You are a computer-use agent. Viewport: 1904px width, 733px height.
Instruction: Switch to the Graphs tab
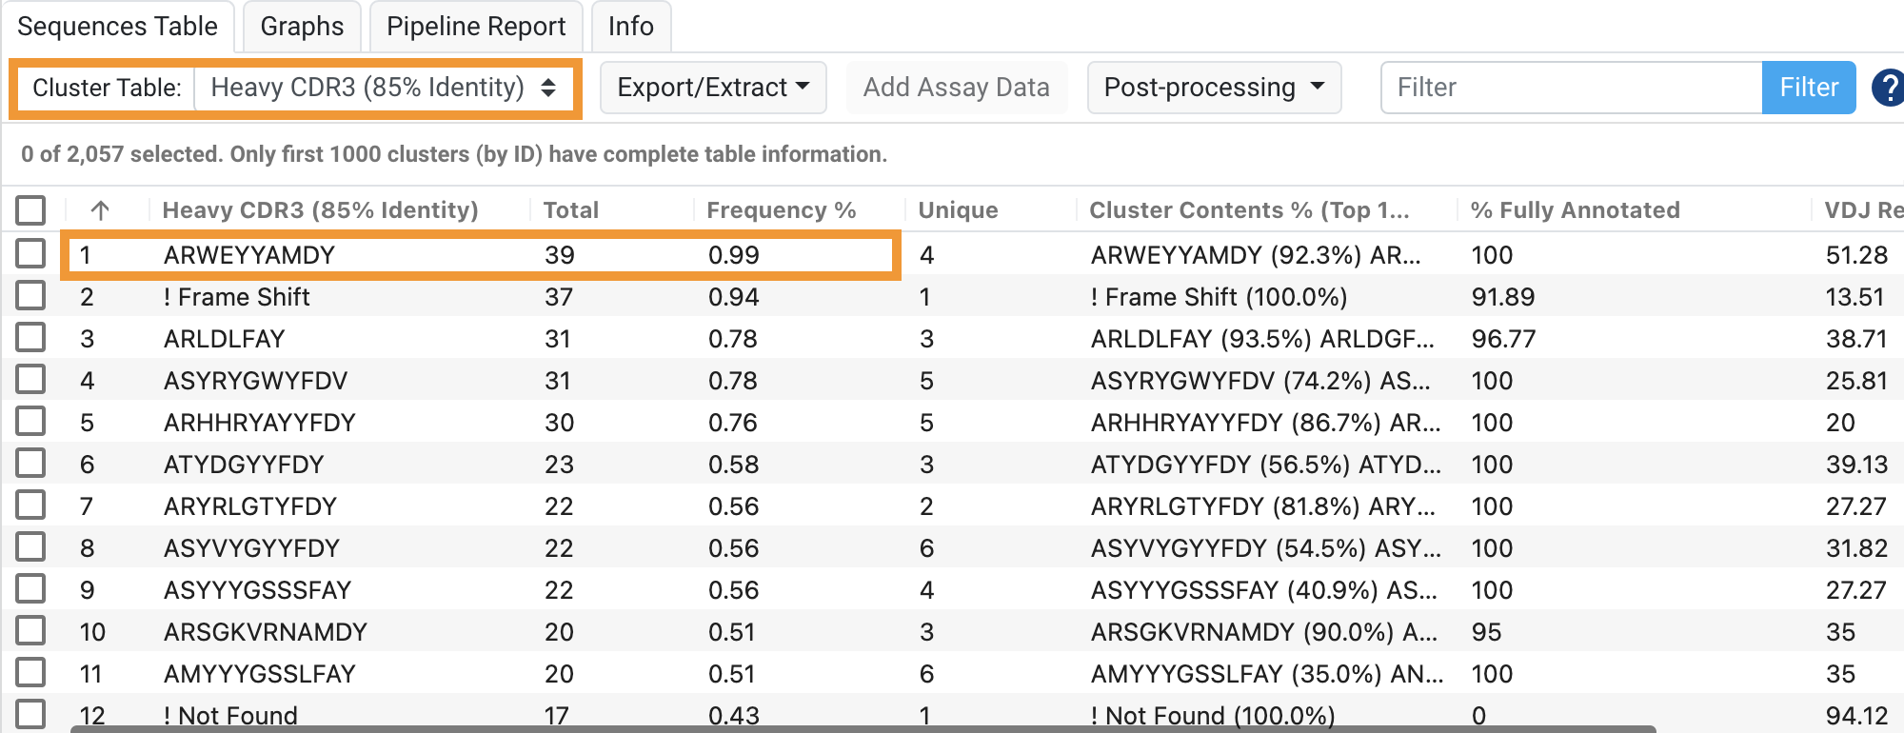[x=302, y=27]
